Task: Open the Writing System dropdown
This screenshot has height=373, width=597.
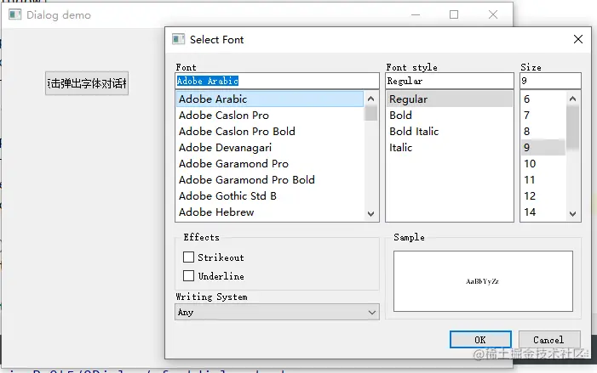Action: pyautogui.click(x=277, y=312)
